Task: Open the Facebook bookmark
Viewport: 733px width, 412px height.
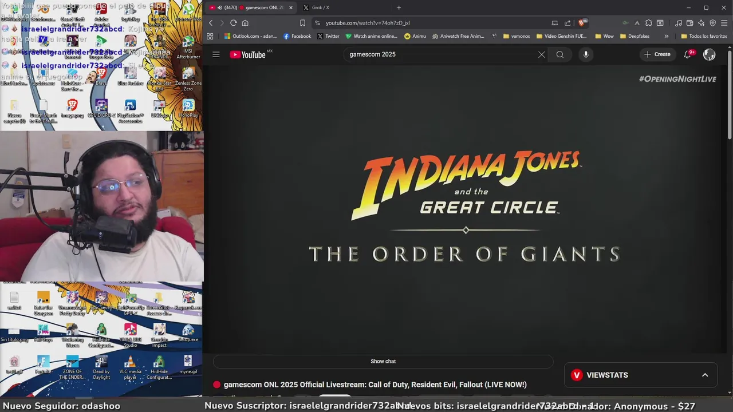Action: coord(297,36)
